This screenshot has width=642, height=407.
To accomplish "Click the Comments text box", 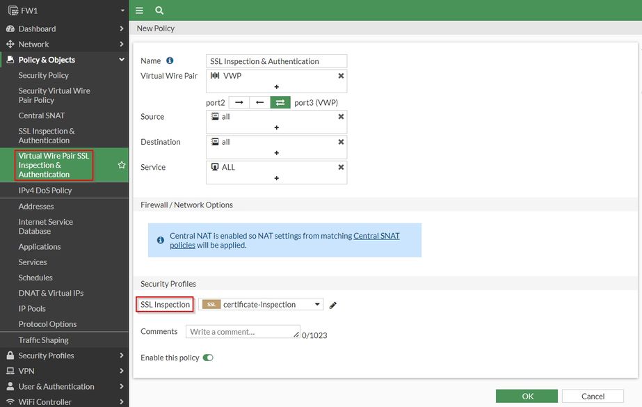I will click(x=243, y=332).
